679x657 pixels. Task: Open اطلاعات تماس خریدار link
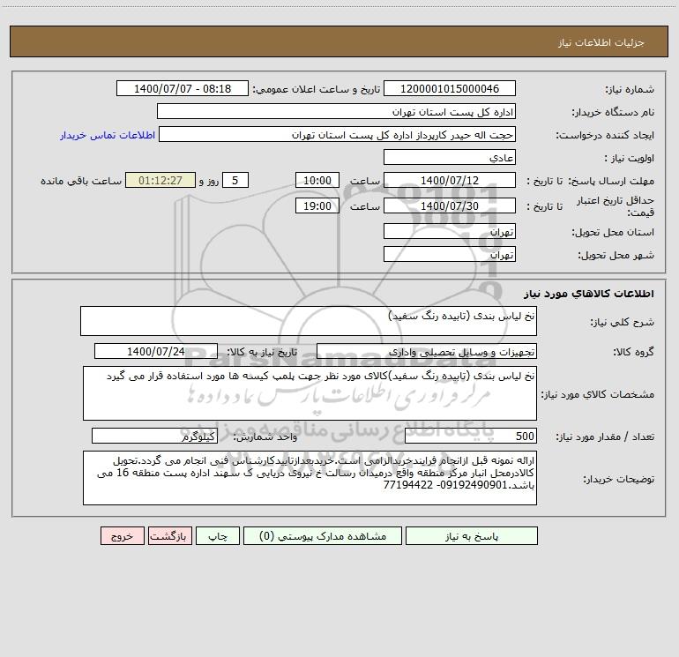click(108, 135)
